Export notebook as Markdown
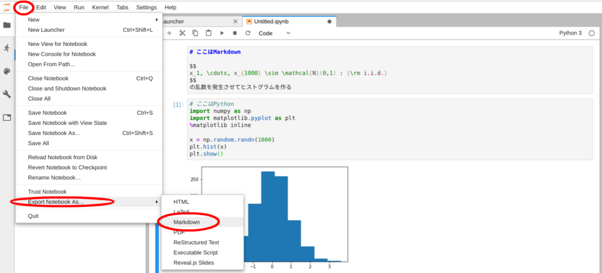Viewport: 602px width, 273px height. 202,222
